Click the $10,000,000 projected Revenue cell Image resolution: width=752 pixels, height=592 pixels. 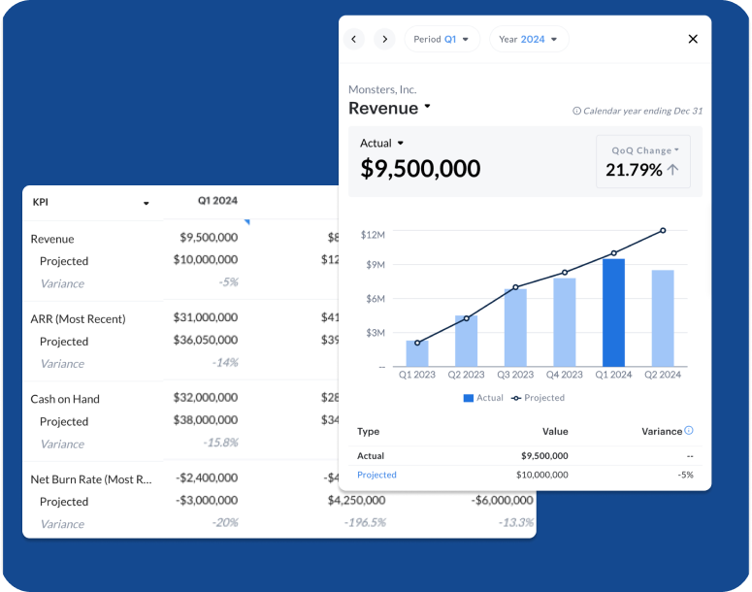(x=206, y=259)
